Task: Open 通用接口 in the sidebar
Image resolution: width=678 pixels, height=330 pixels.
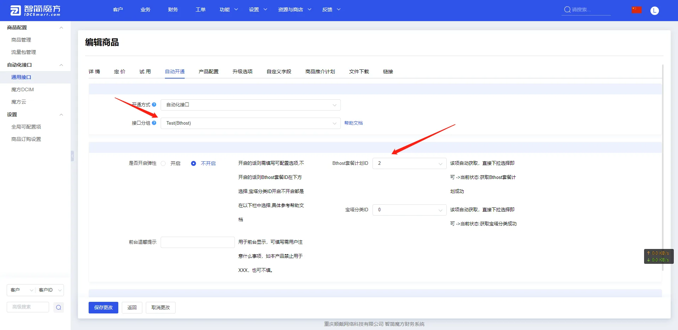Action: [x=21, y=77]
